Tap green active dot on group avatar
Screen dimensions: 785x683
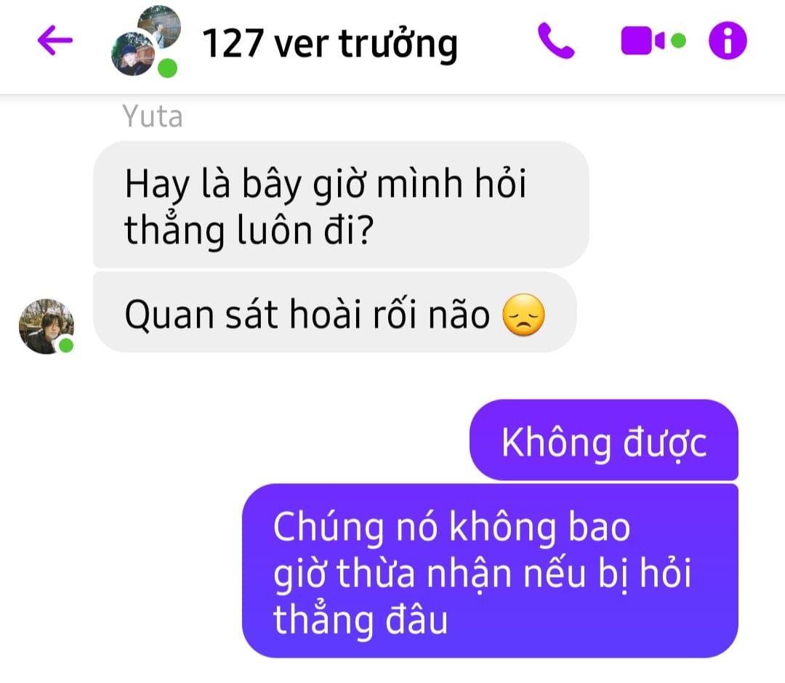click(168, 68)
